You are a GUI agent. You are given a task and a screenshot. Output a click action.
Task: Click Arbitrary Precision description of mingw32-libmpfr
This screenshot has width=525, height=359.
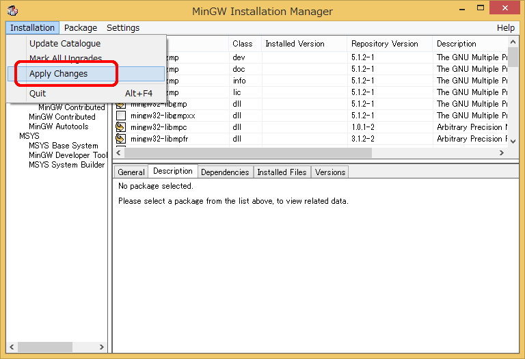click(x=472, y=139)
